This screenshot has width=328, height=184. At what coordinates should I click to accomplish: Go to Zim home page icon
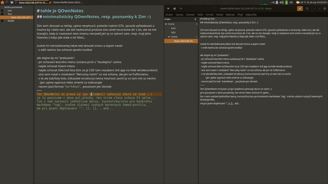(175, 8)
